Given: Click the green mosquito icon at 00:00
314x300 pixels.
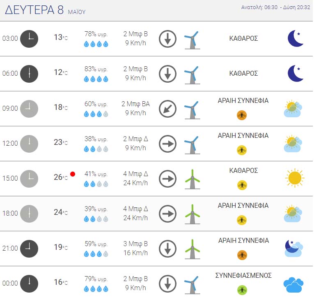Looking at the screenshot, I should click(242, 290).
